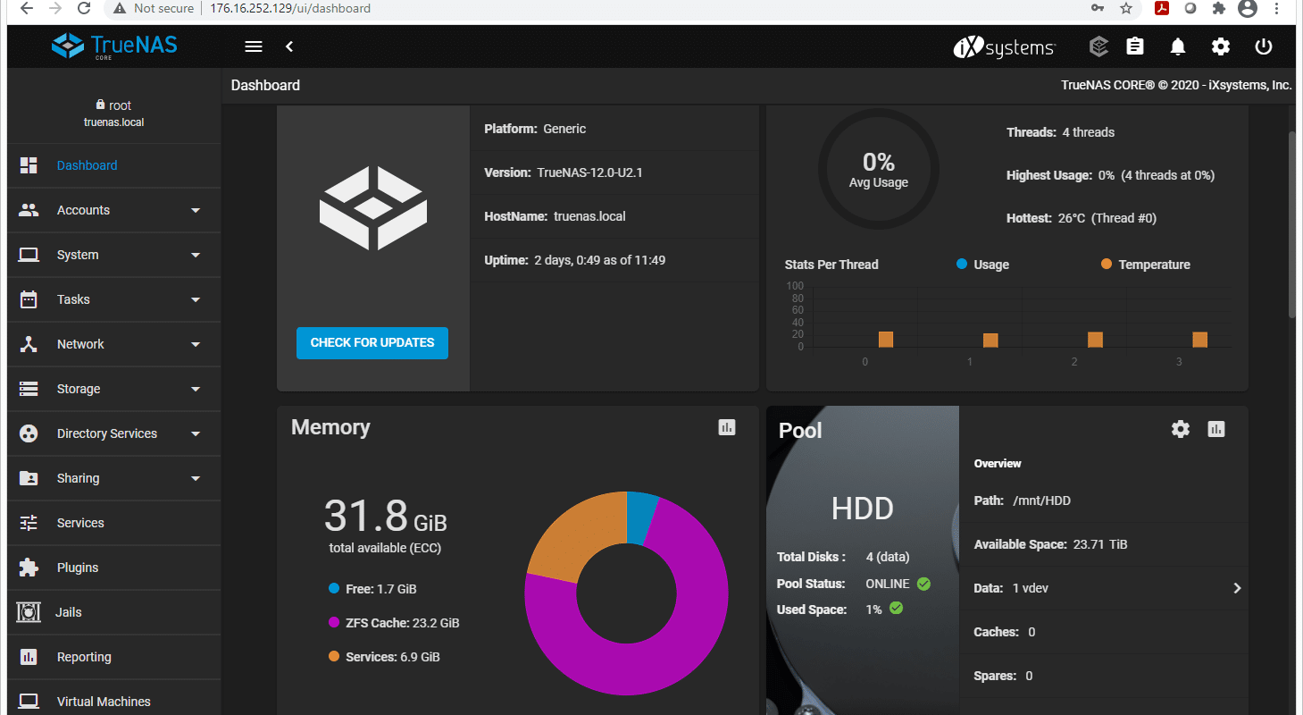The image size is (1303, 715).
Task: Click the page vertical scrollbar
Action: click(x=1292, y=223)
